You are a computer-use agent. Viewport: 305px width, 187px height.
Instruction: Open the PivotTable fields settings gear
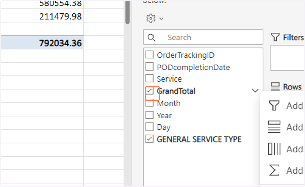(x=151, y=18)
